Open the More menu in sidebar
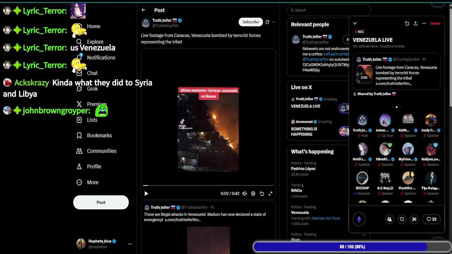Screen dimensions: 452x254 click(x=88, y=182)
